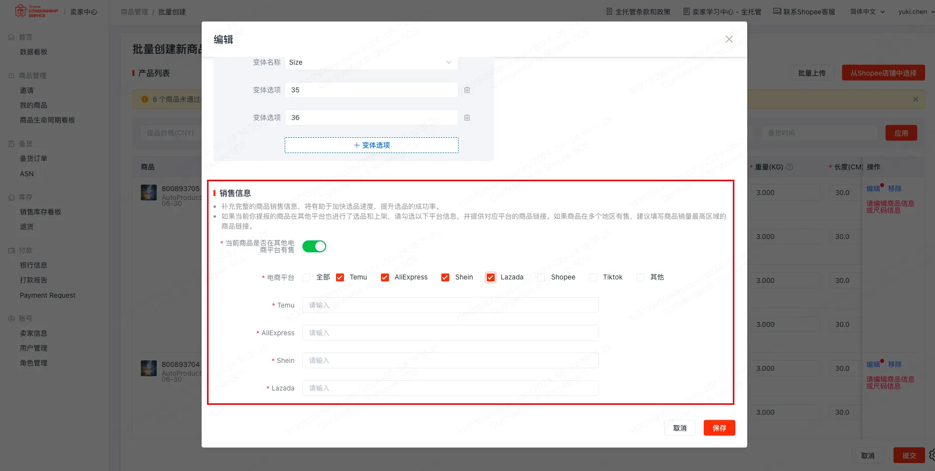The height and width of the screenshot is (471, 935).
Task: Click the delete icon beside variant option 36
Action: 467,118
